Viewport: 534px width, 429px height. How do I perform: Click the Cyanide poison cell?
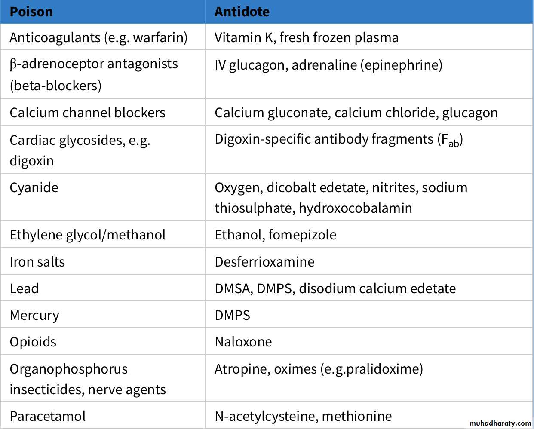tap(34, 187)
